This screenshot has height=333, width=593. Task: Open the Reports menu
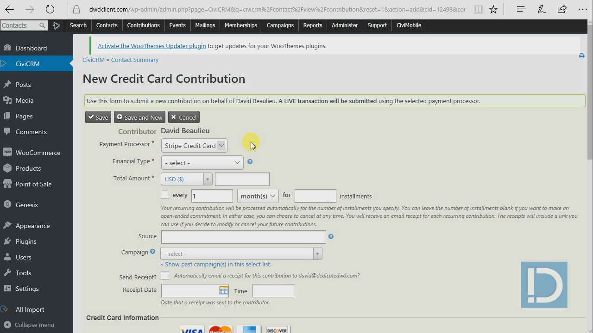312,25
